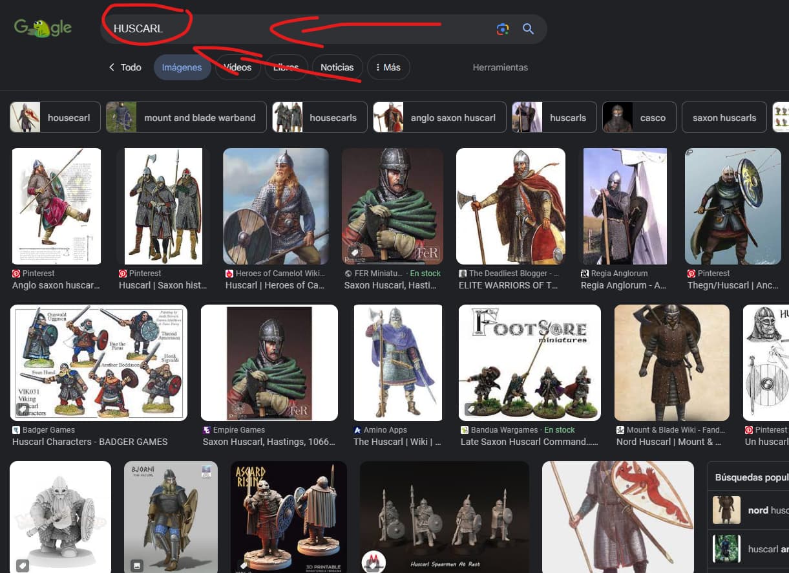Click the Google logo
The image size is (789, 573).
pyautogui.click(x=43, y=28)
